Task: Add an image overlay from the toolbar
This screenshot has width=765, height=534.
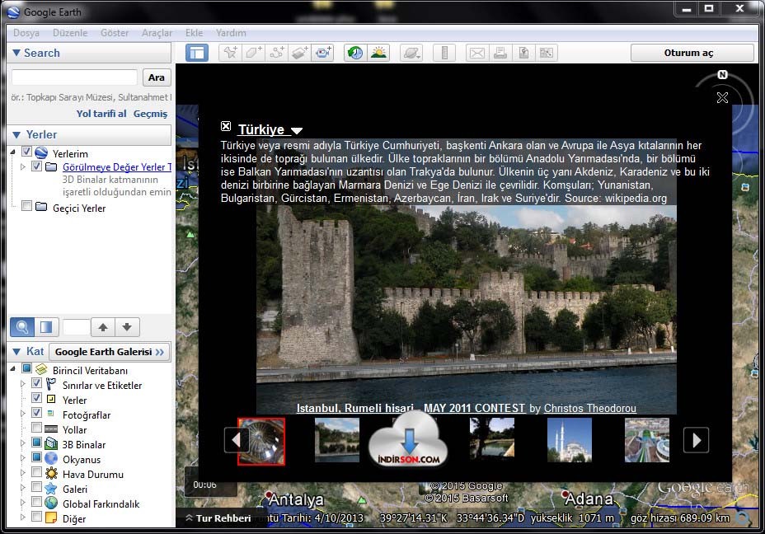Action: pos(300,53)
